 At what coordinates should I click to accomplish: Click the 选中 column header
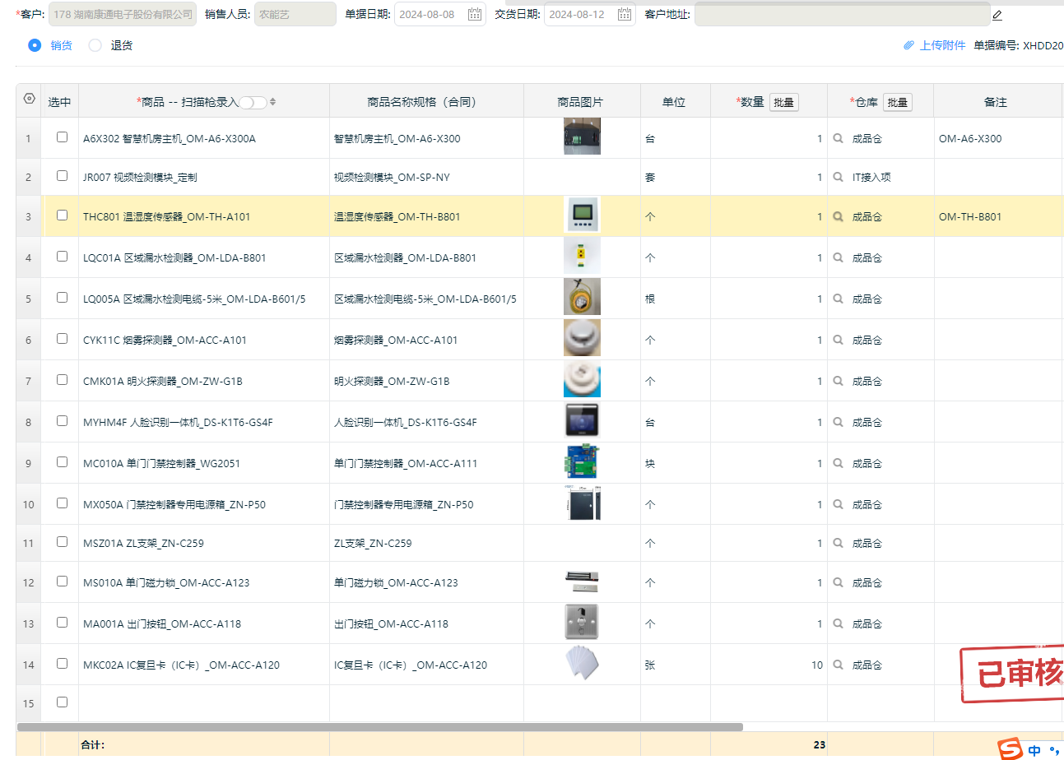coord(59,102)
